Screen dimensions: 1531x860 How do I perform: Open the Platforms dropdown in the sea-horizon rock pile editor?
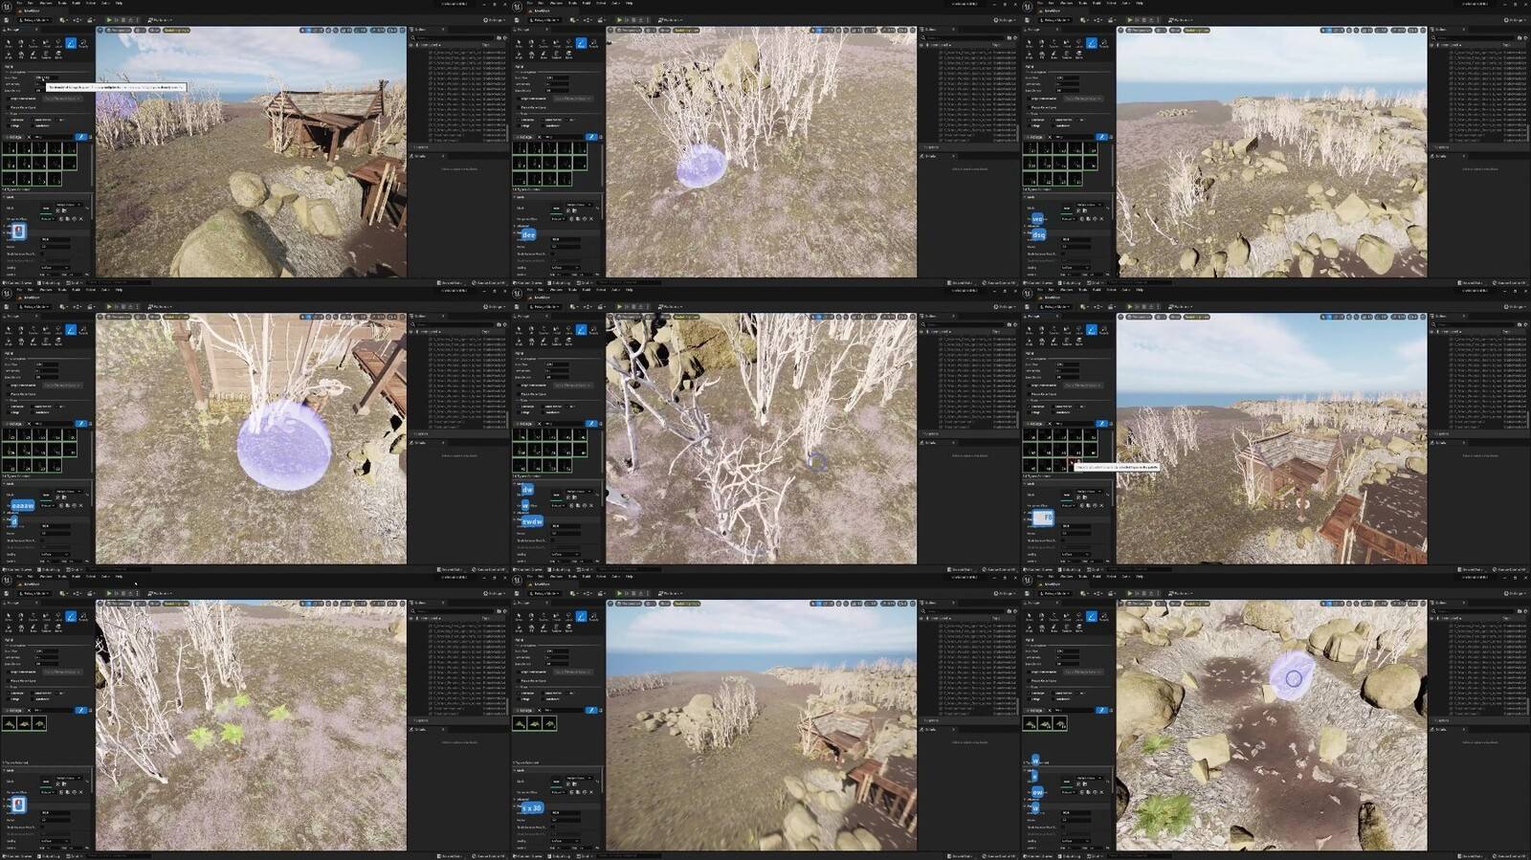coord(670,594)
